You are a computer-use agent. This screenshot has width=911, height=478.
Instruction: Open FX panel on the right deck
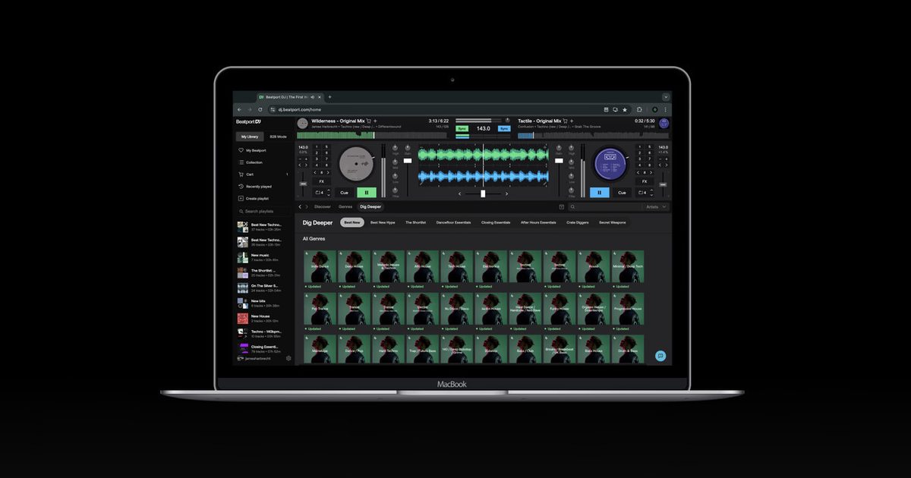(645, 181)
